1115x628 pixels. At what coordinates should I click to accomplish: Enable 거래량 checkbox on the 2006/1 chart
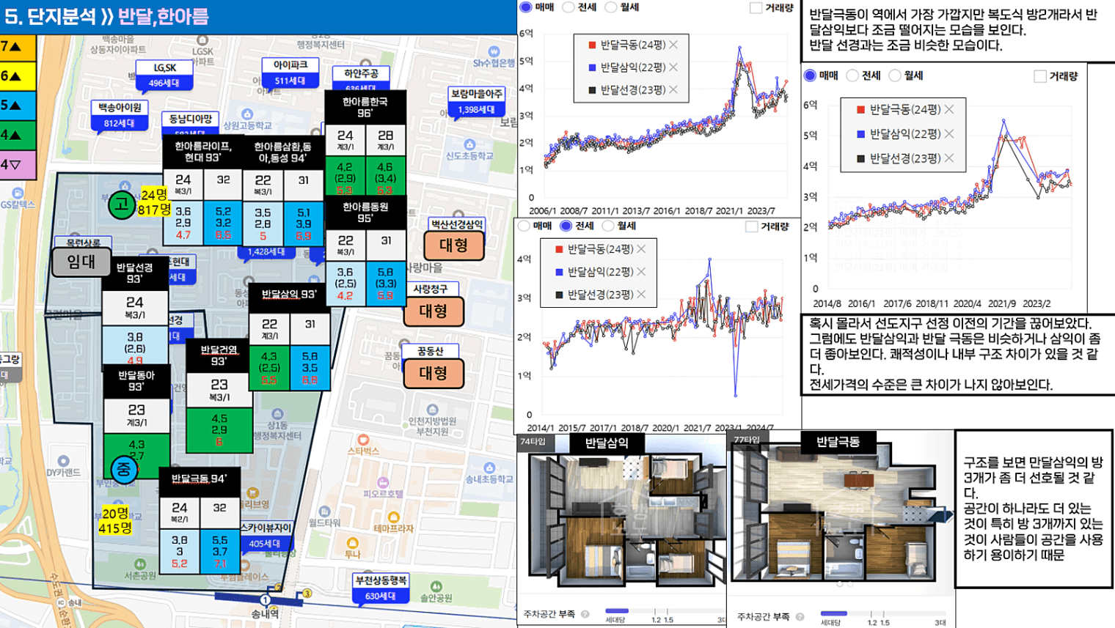pyautogui.click(x=756, y=8)
